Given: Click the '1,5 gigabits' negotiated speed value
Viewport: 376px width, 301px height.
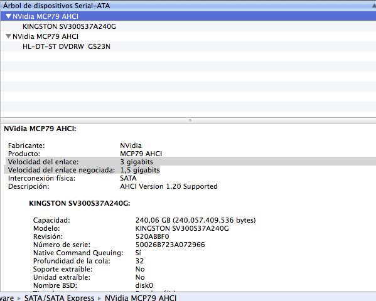Looking at the screenshot, I should [140, 170].
